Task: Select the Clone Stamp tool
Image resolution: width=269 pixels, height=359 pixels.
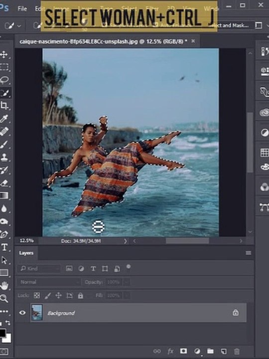Action: (x=4, y=157)
